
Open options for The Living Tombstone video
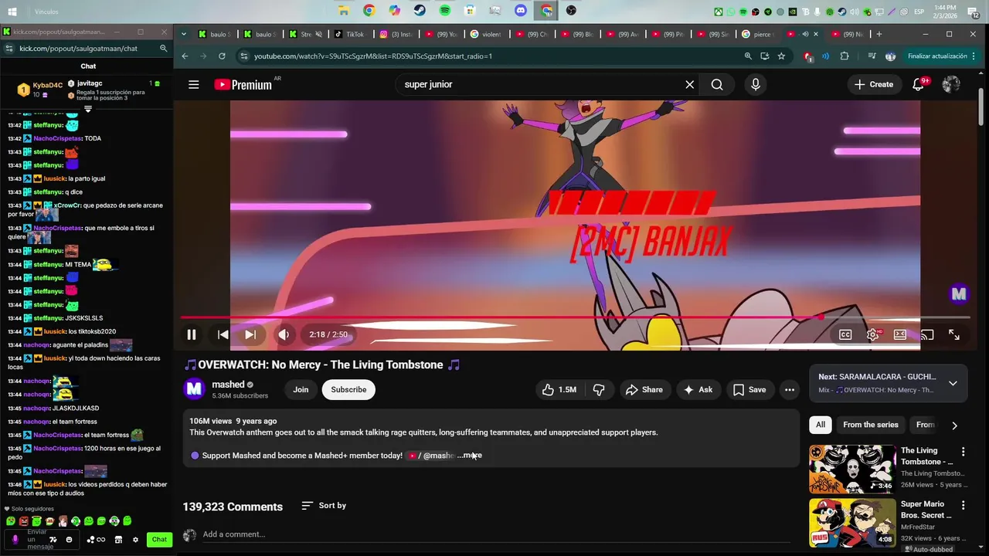click(x=963, y=452)
